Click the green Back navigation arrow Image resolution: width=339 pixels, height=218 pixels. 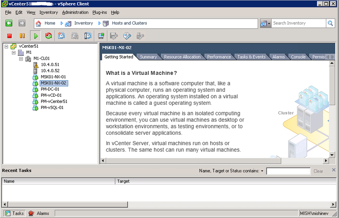(x=9, y=23)
